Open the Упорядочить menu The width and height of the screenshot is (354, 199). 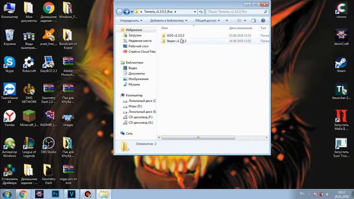click(x=131, y=20)
